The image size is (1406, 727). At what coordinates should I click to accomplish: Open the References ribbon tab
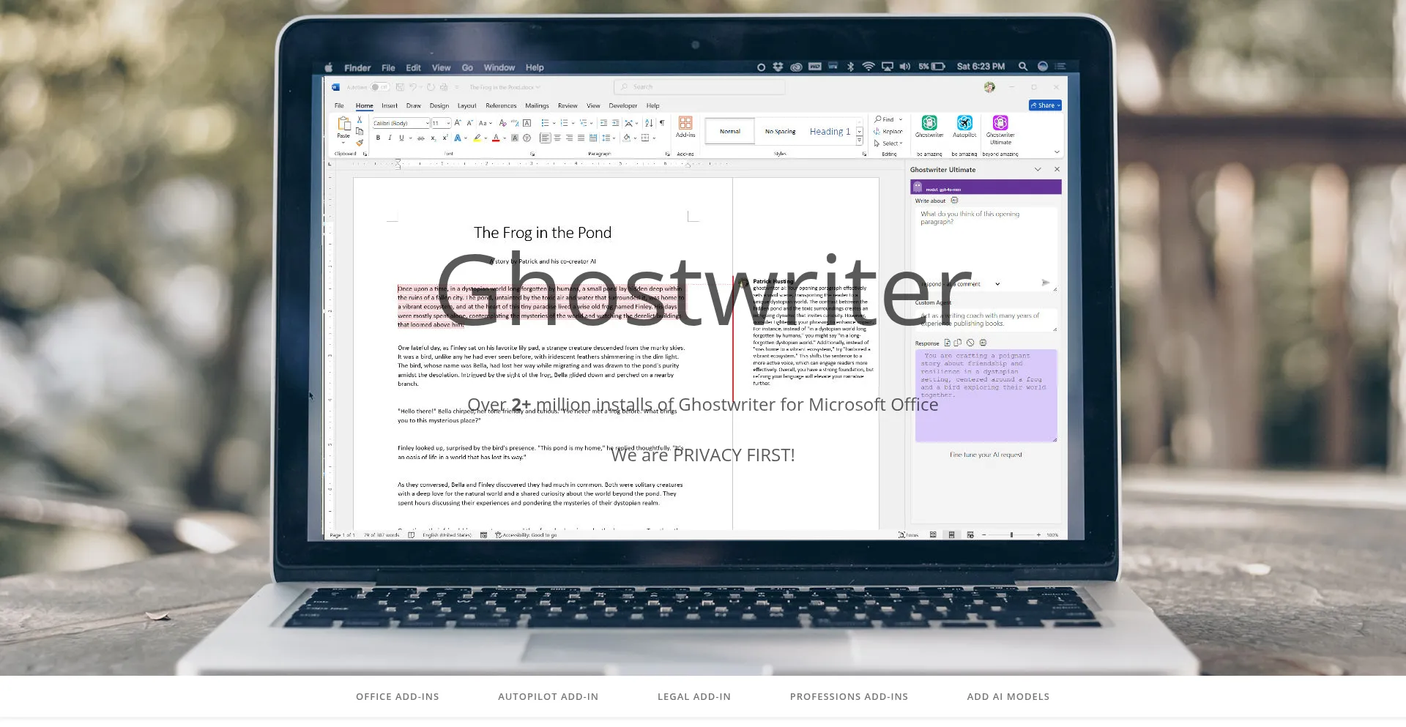point(501,106)
